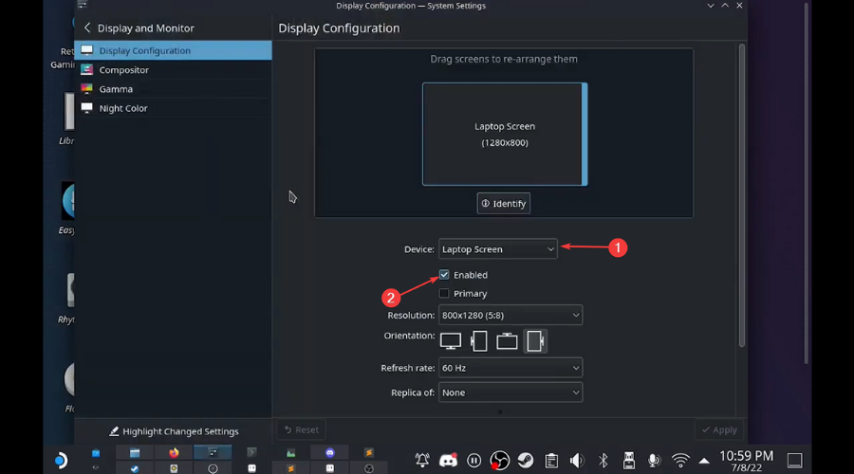This screenshot has width=854, height=474.
Task: Open Dolphin file manager from taskbar
Action: tap(135, 453)
